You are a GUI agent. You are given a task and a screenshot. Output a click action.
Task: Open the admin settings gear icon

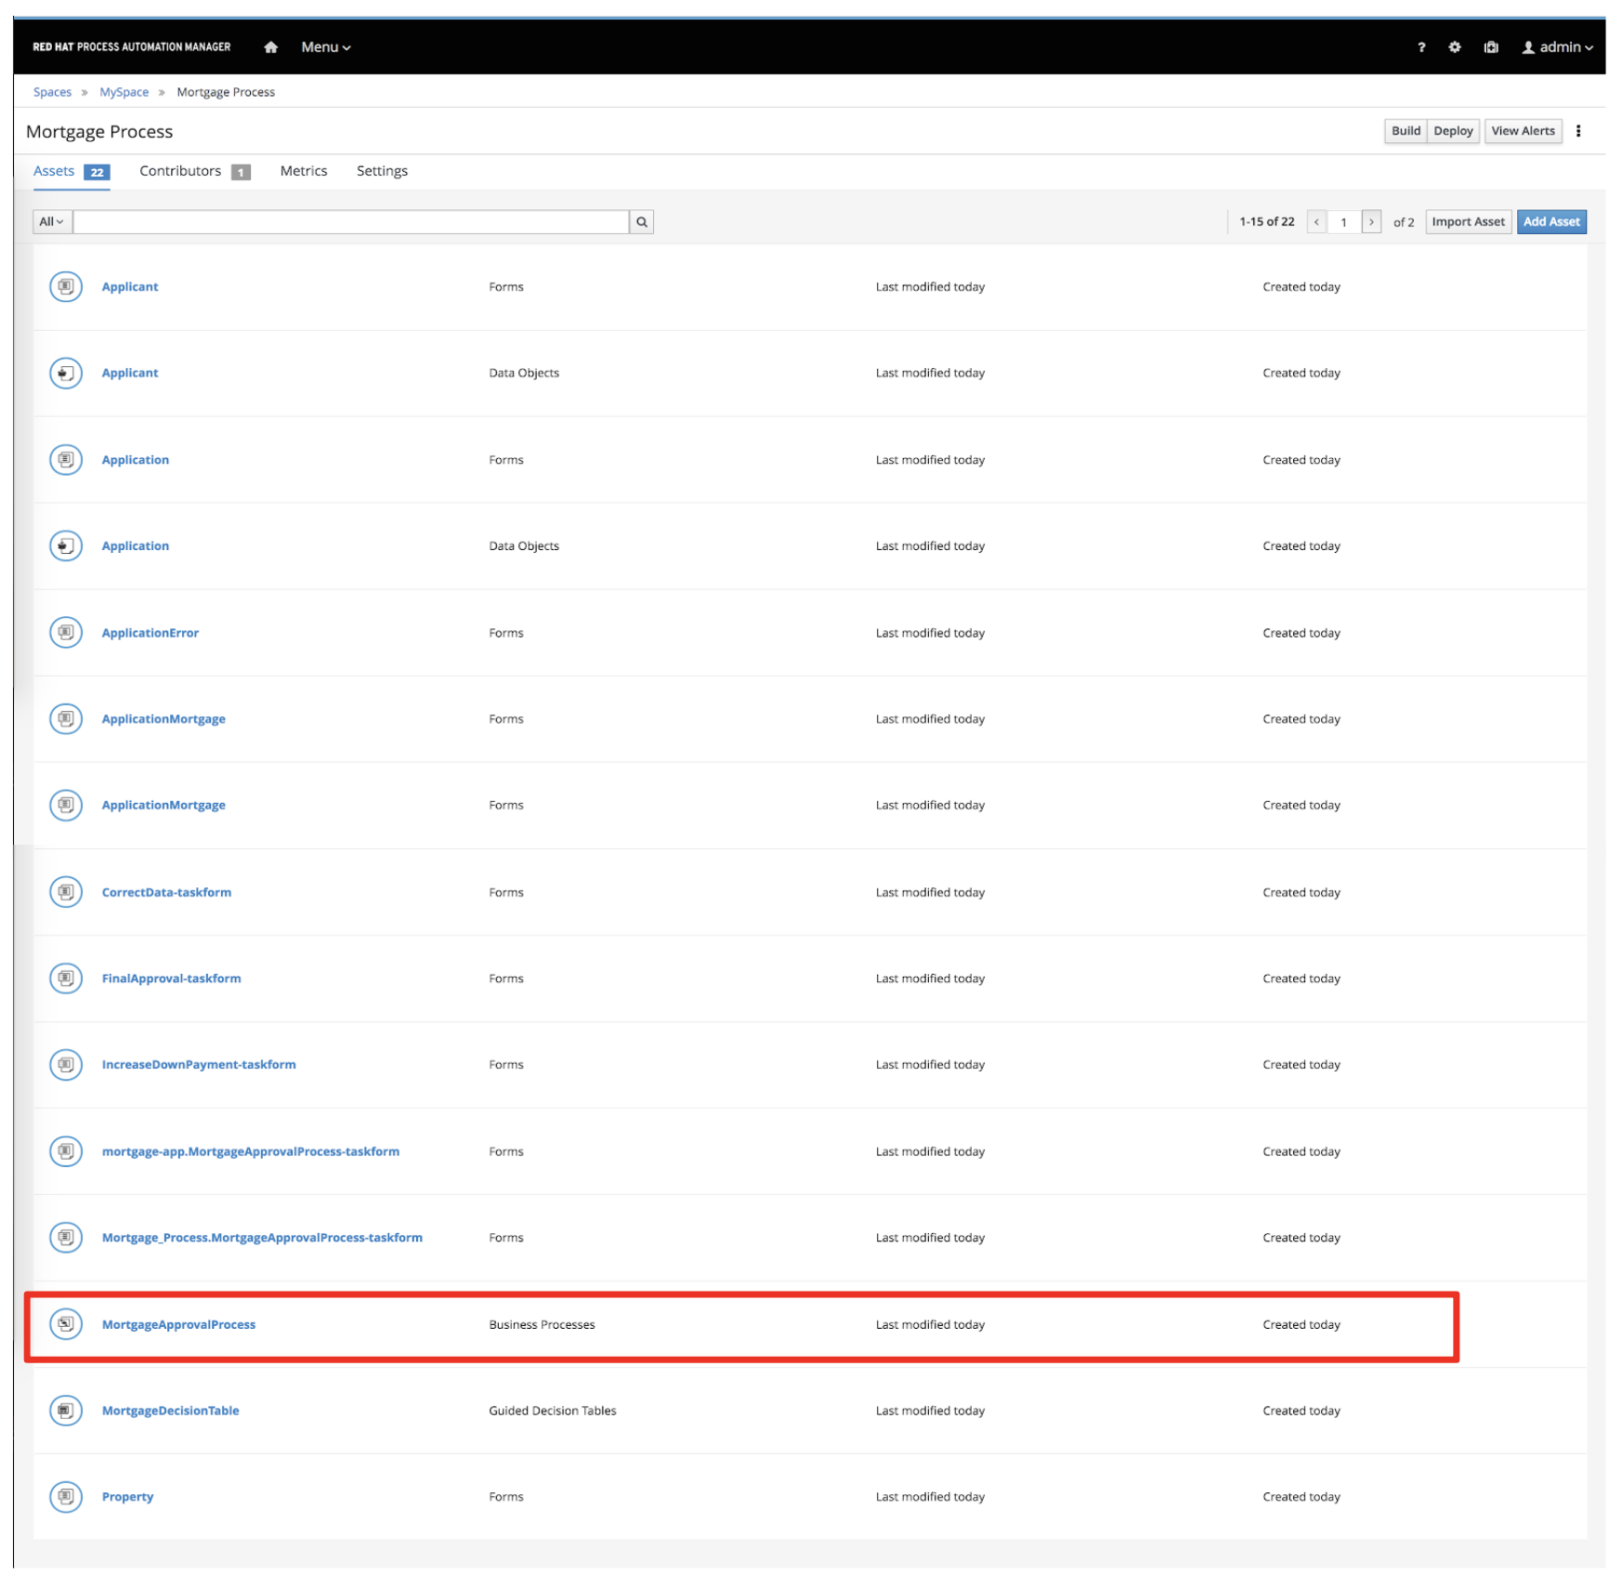(1455, 46)
